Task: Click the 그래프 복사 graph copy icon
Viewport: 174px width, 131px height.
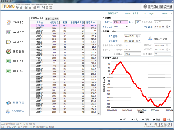Action: pyautogui.click(x=8, y=42)
